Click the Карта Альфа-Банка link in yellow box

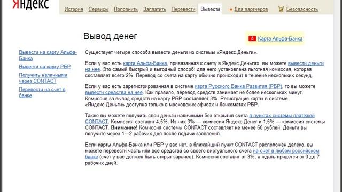point(280,38)
